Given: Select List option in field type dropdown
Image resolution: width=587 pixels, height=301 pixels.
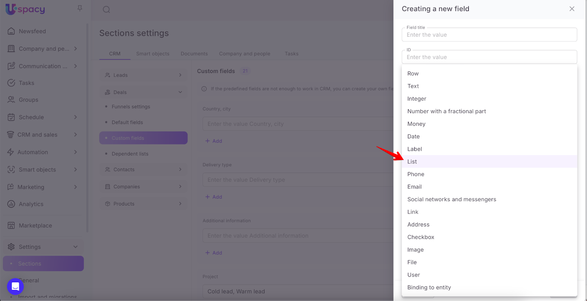Looking at the screenshot, I should point(412,162).
